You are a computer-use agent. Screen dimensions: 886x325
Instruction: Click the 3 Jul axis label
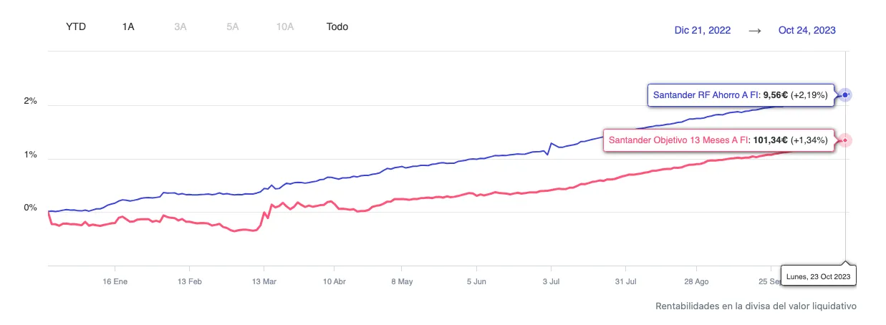(550, 282)
